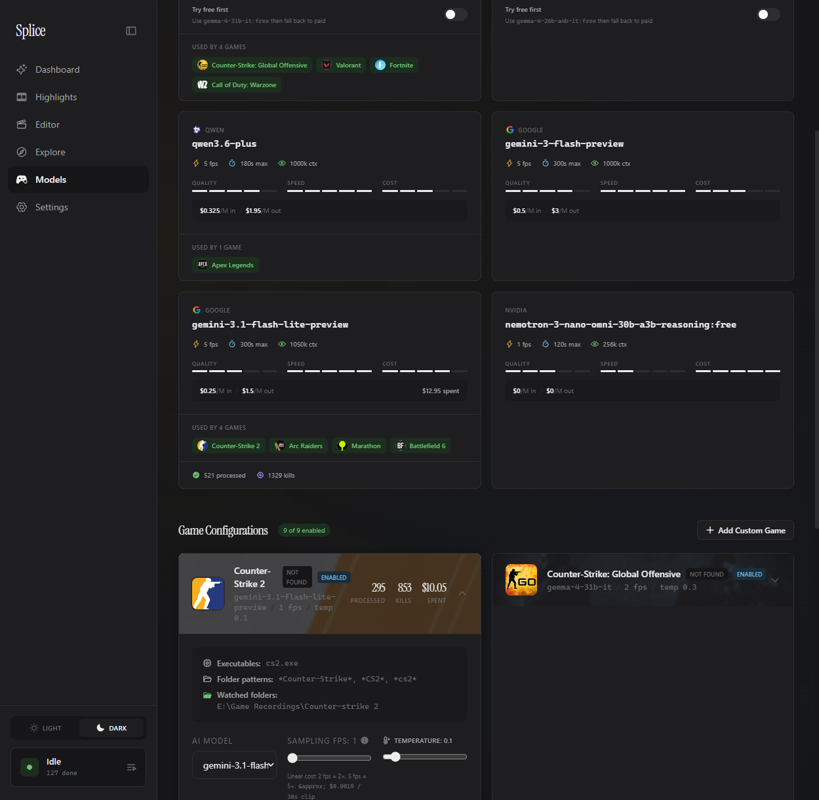The height and width of the screenshot is (800, 819).
Task: Click the Call of Duty: Warzone tag
Action: point(237,85)
